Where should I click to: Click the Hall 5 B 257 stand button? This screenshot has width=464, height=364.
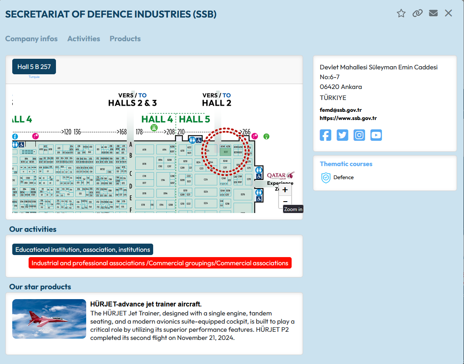tap(34, 67)
